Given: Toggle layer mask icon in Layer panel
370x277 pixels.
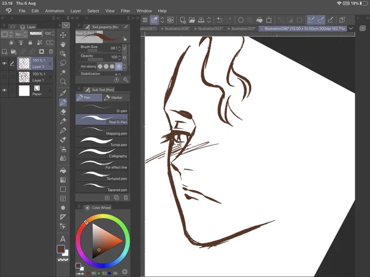Looking at the screenshot, I should click(x=41, y=52).
